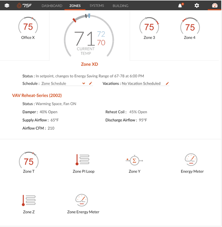
Task: Open the Zone Schedule combo box
Action: pyautogui.click(x=63, y=83)
